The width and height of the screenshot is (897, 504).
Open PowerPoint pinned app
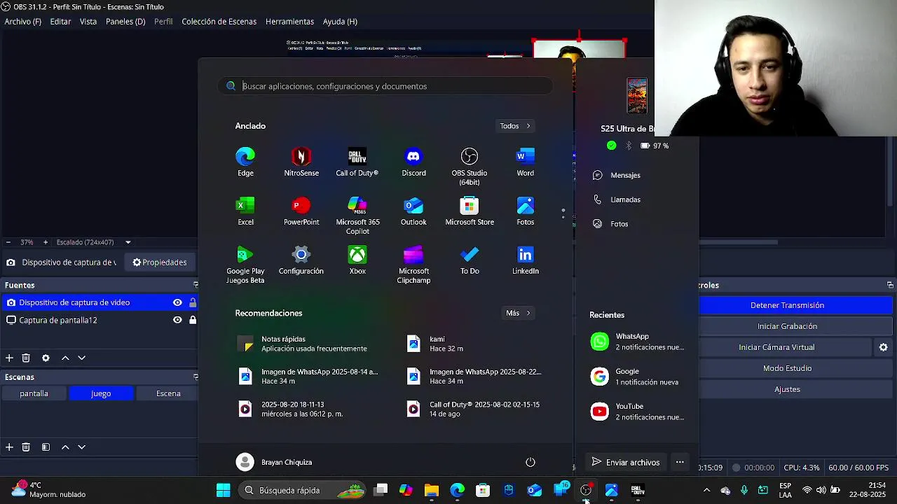[x=301, y=211]
